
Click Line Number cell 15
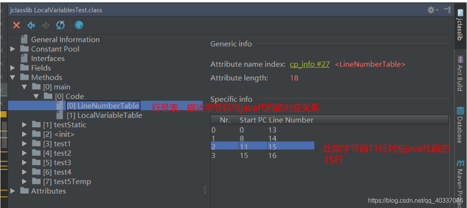point(291,147)
